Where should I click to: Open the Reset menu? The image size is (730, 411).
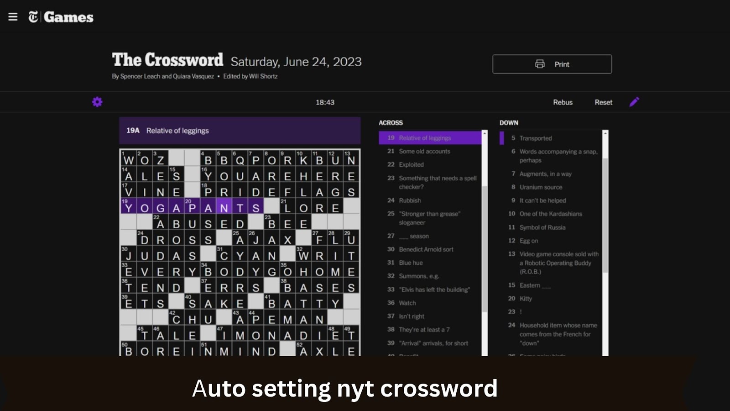[603, 102]
